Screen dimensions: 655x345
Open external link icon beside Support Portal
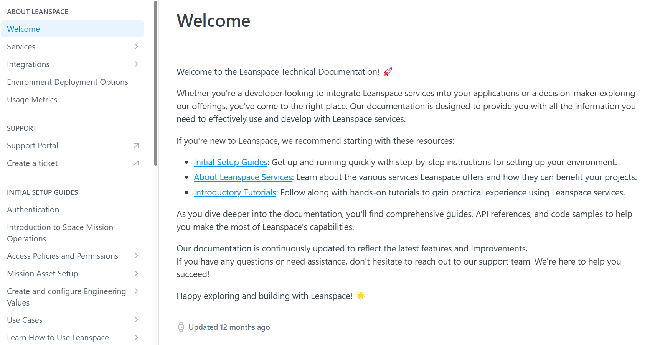[x=136, y=146]
